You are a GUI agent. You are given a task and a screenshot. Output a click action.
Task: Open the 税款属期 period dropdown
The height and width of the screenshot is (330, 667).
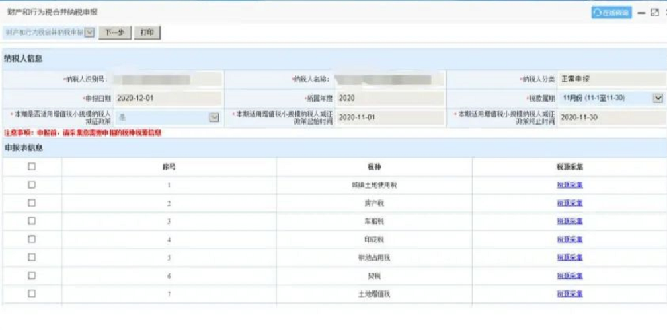(x=657, y=98)
